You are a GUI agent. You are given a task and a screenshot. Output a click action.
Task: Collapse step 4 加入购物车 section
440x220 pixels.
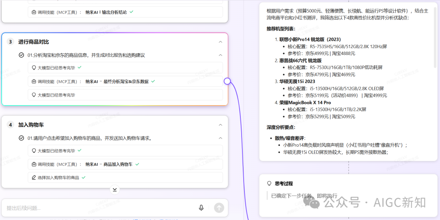pos(220,125)
